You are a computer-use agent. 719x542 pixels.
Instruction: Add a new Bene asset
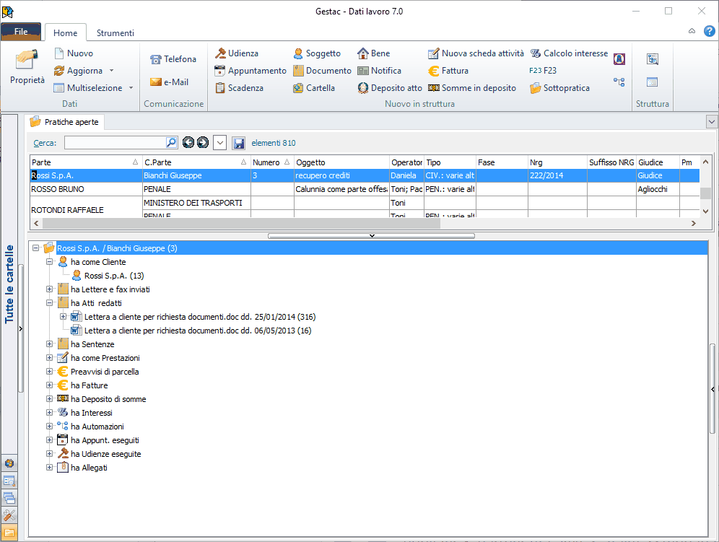(x=374, y=53)
